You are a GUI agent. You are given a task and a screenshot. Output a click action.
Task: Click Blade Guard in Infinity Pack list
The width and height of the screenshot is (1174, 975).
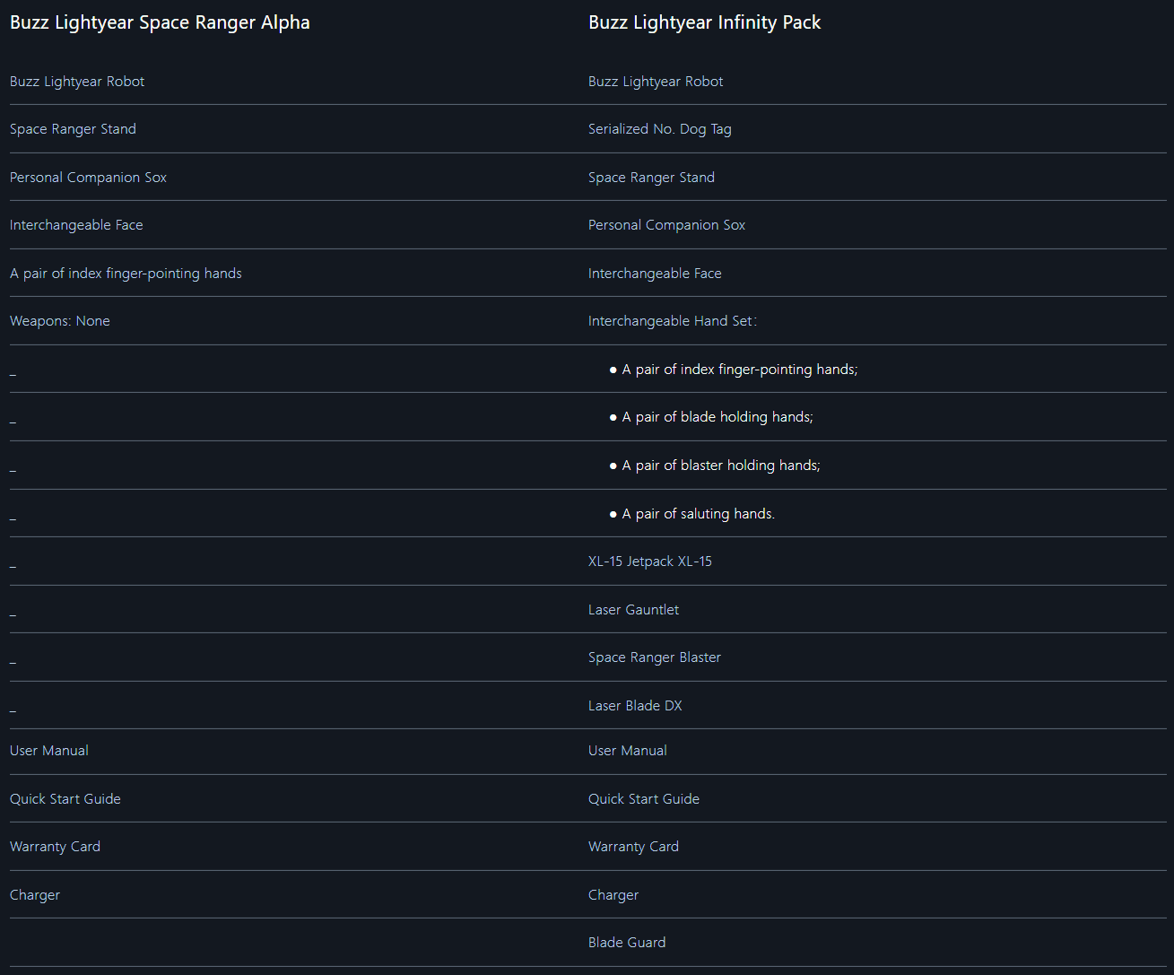627,943
